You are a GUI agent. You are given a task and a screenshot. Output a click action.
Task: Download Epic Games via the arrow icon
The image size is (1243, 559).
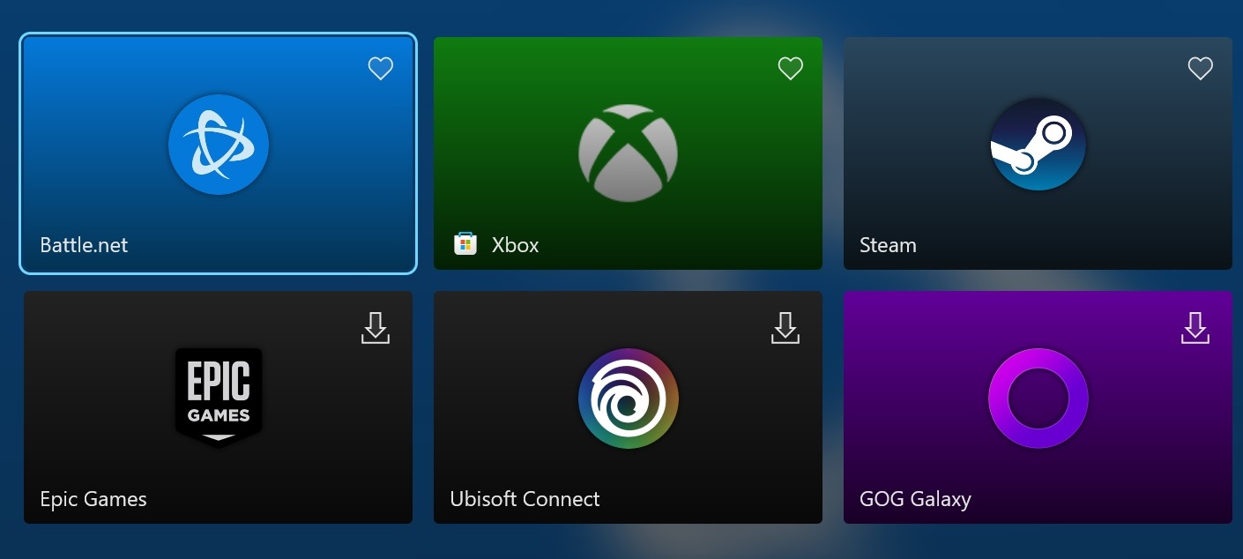[376, 327]
